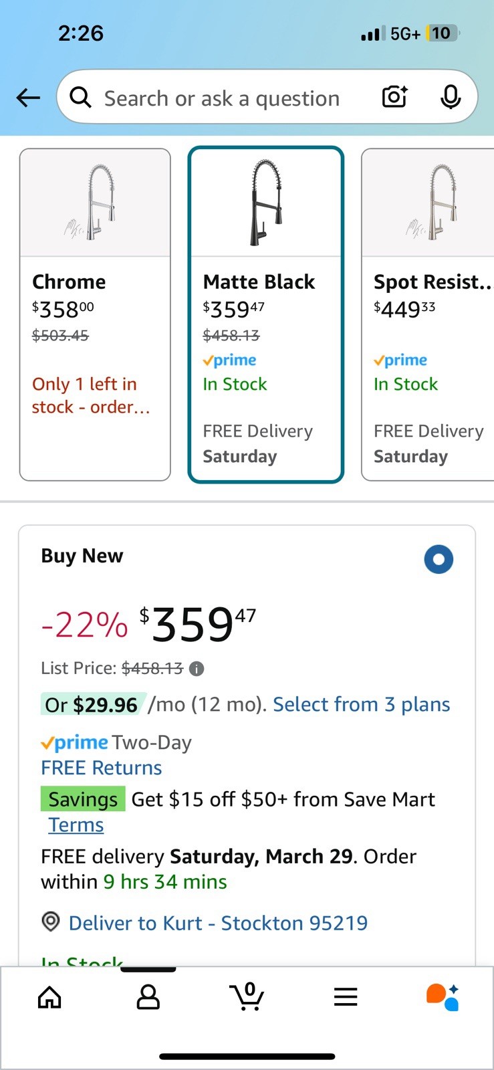Open the Rufus AI assistant icon
494x1070 pixels.
tap(443, 997)
